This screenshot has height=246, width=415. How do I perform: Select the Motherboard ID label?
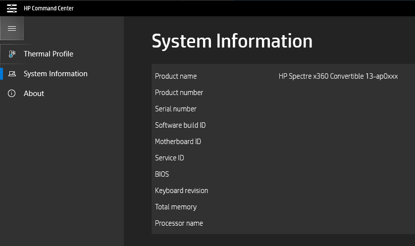pos(178,142)
